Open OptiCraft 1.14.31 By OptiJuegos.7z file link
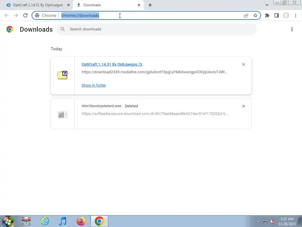302x227 pixels. 112,64
